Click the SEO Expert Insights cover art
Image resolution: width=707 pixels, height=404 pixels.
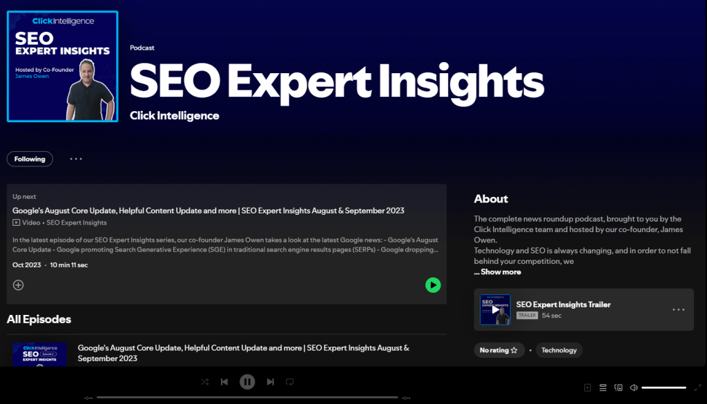pos(62,66)
